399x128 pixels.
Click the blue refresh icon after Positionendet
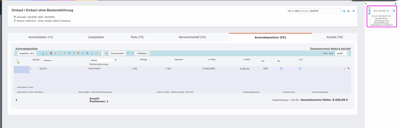(128, 53)
